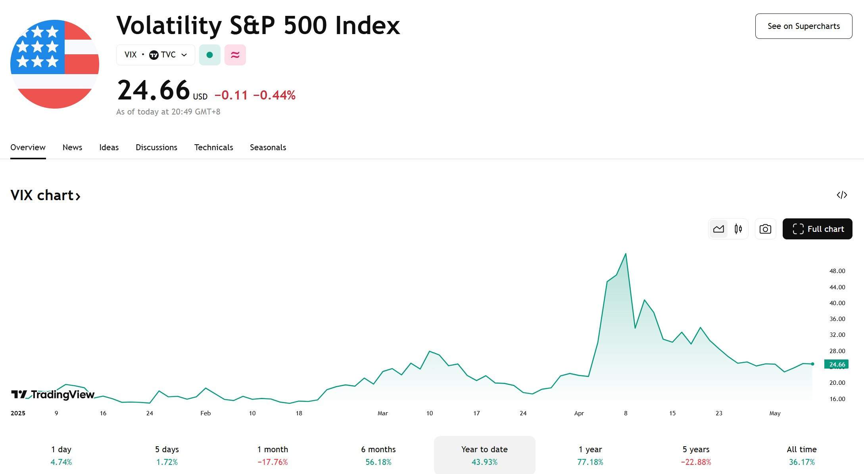864x474 pixels.
Task: Open the Full chart button
Action: coord(817,229)
